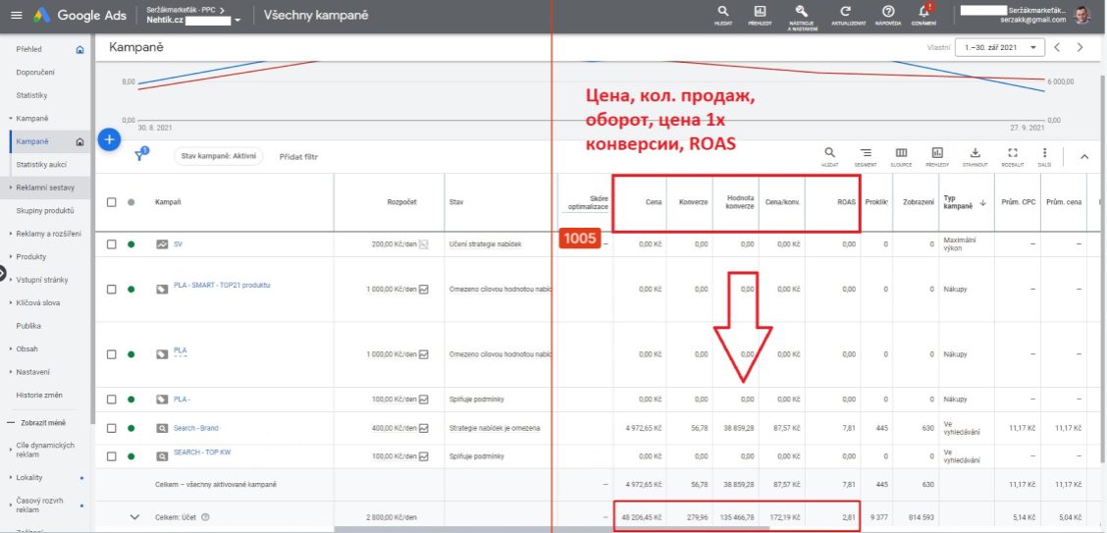Toggle the select-all campaigns header checkbox
This screenshot has height=533, width=1107.
point(112,202)
